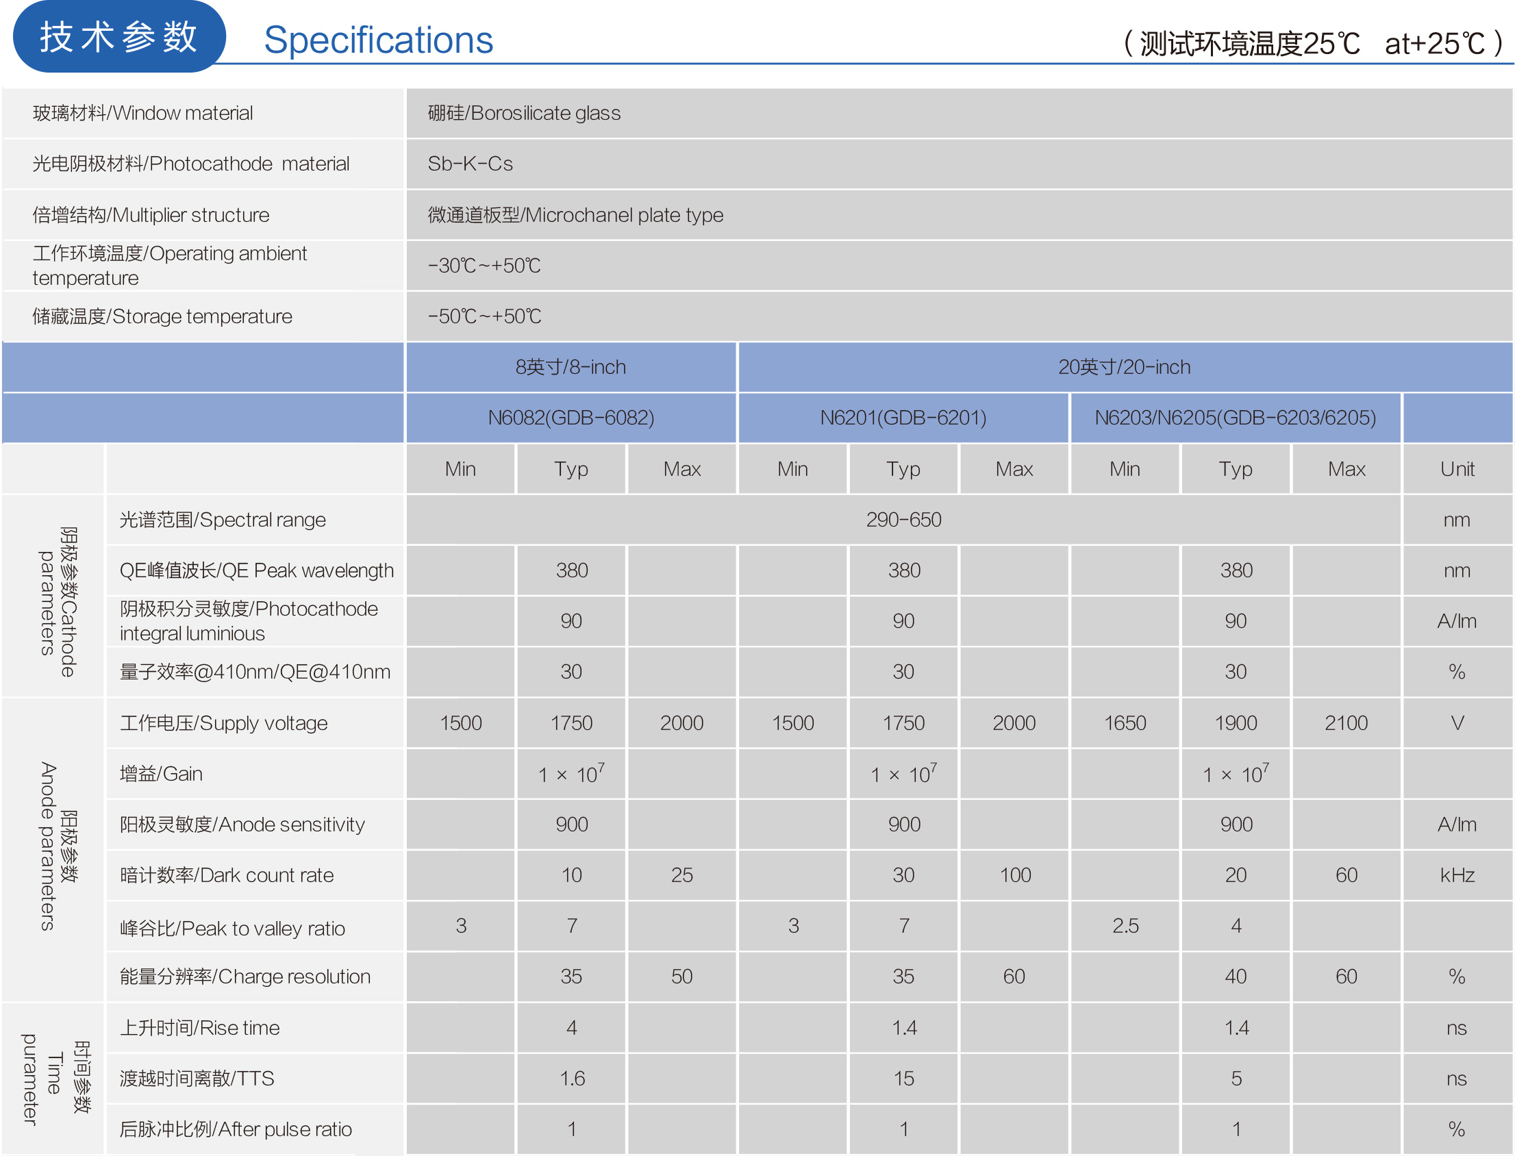The image size is (1515, 1156).
Task: Click the After pulse ratio row label
Action: click(236, 1129)
